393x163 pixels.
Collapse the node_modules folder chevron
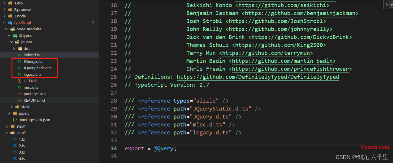pos(7,29)
